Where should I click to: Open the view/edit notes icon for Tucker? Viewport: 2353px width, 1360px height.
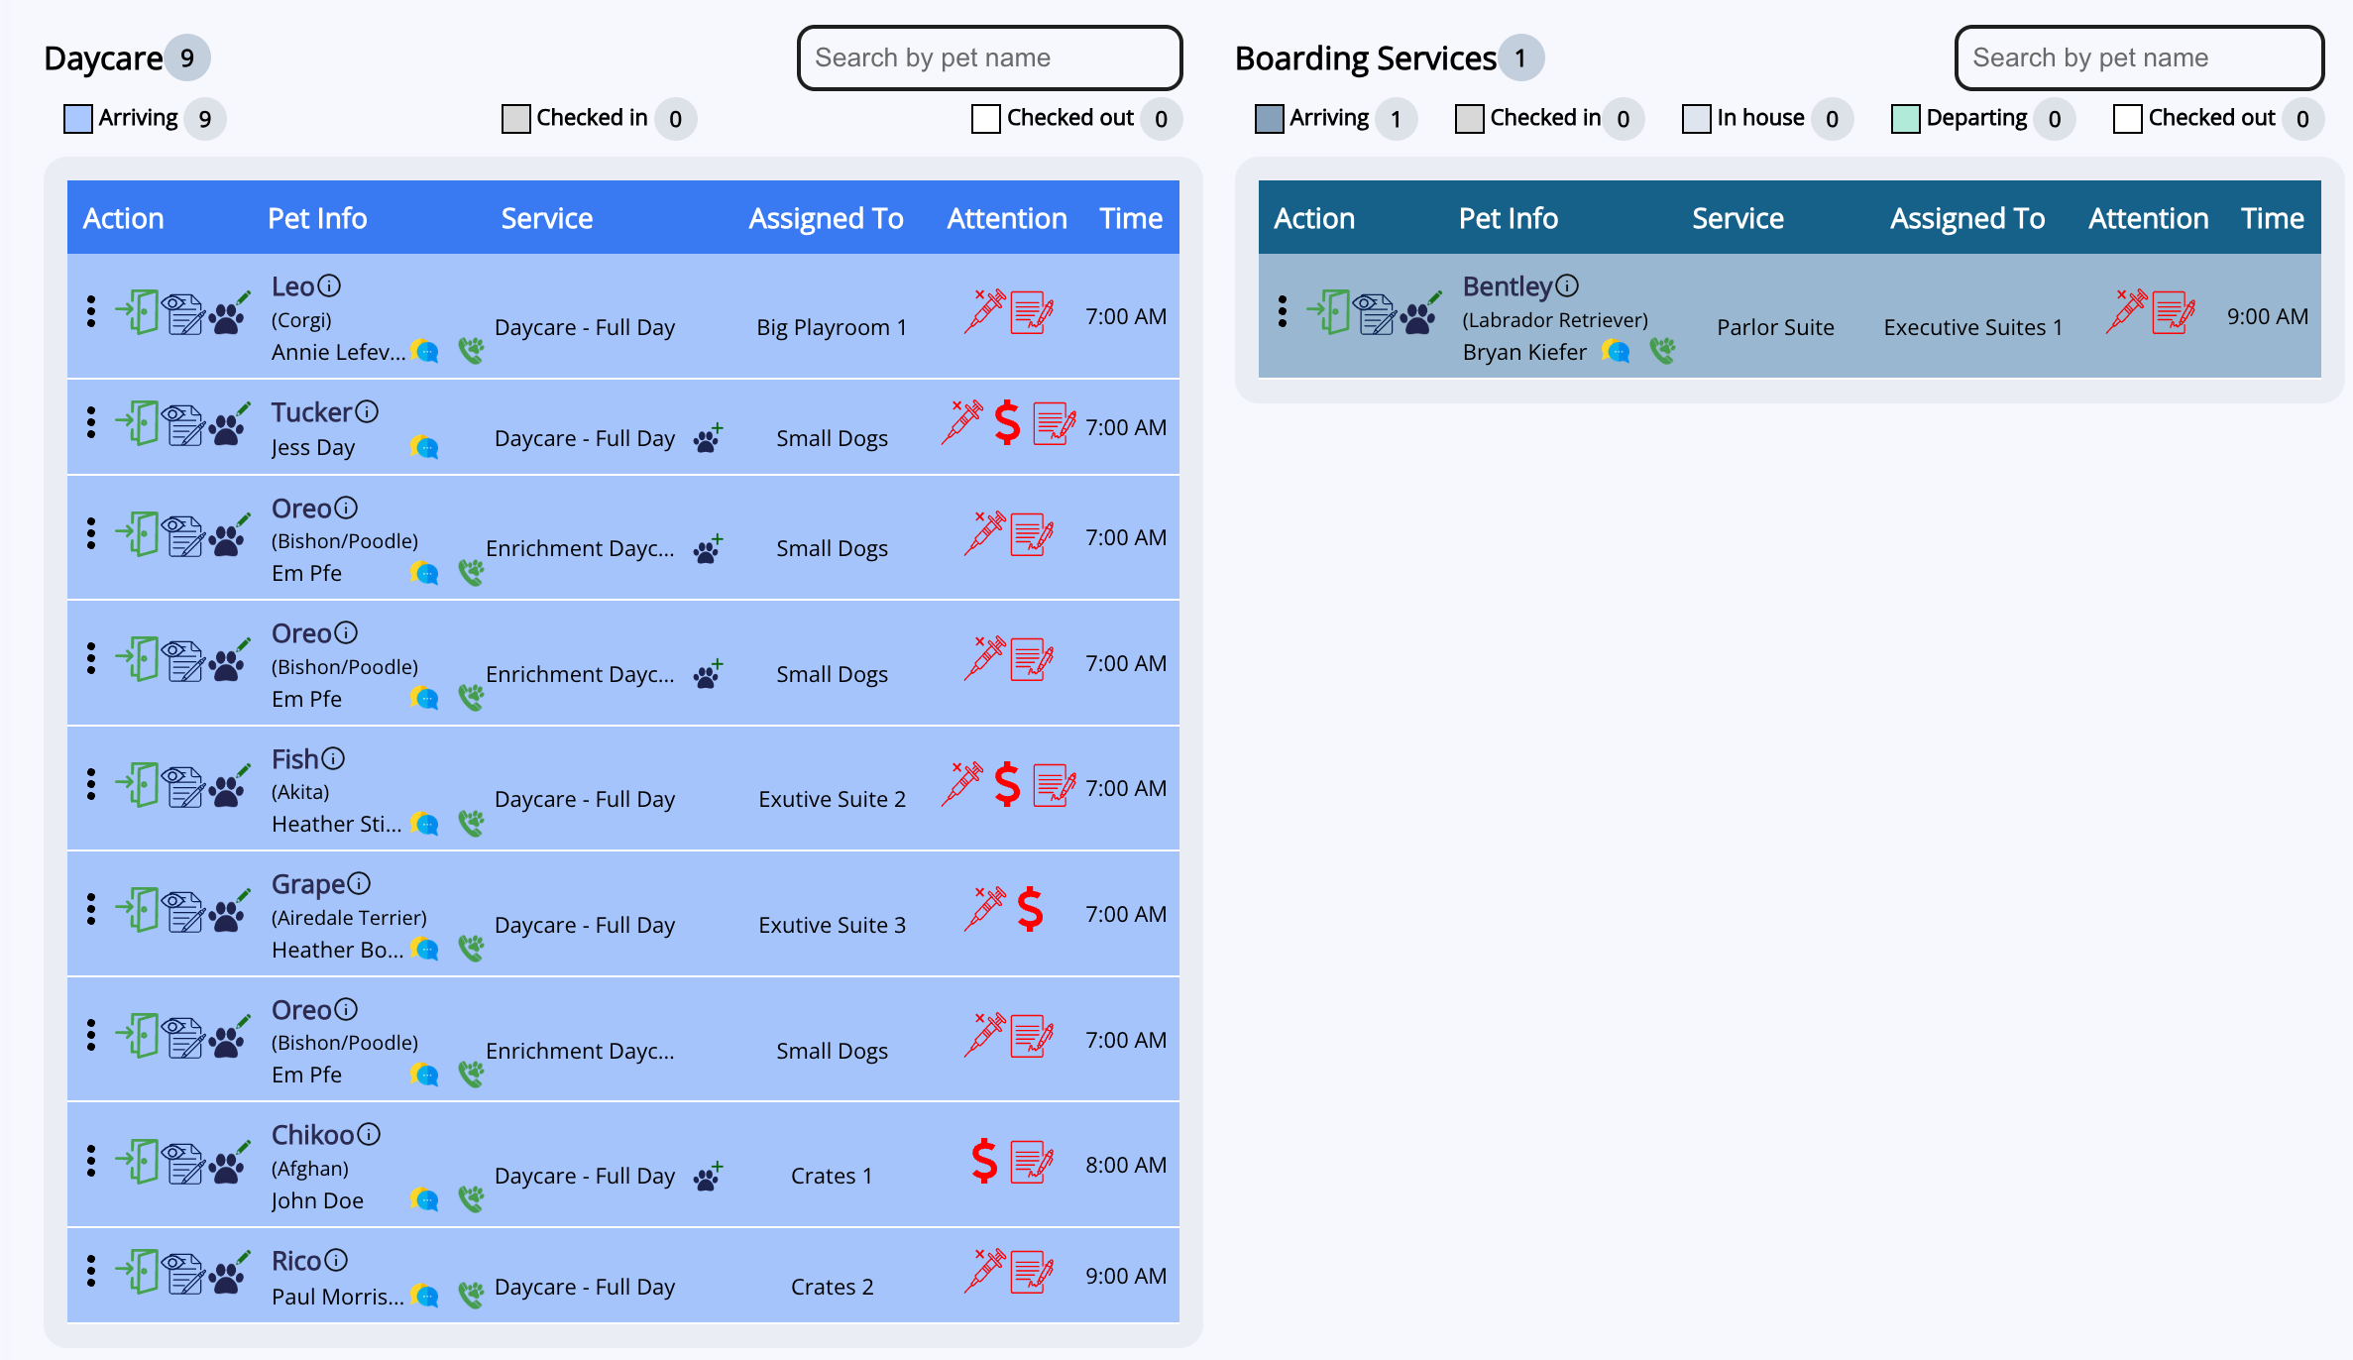(x=183, y=425)
